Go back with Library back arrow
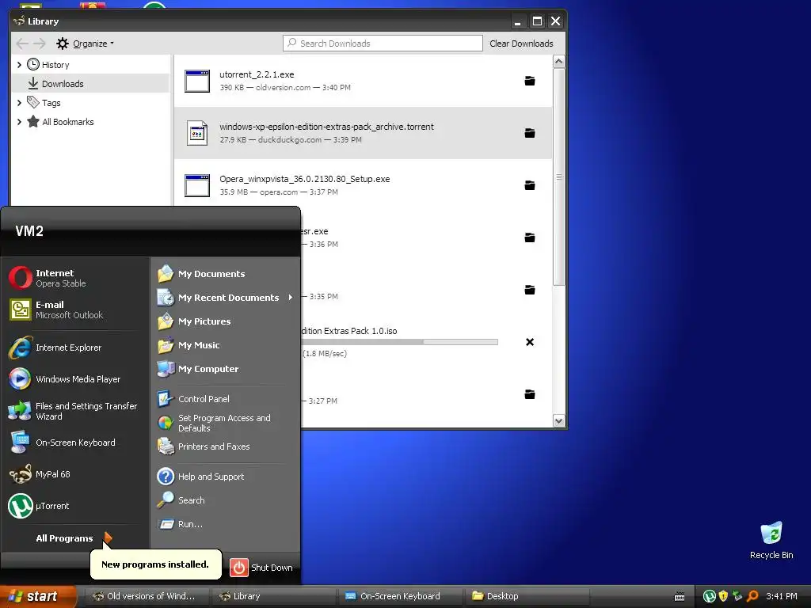811x608 pixels. click(22, 44)
